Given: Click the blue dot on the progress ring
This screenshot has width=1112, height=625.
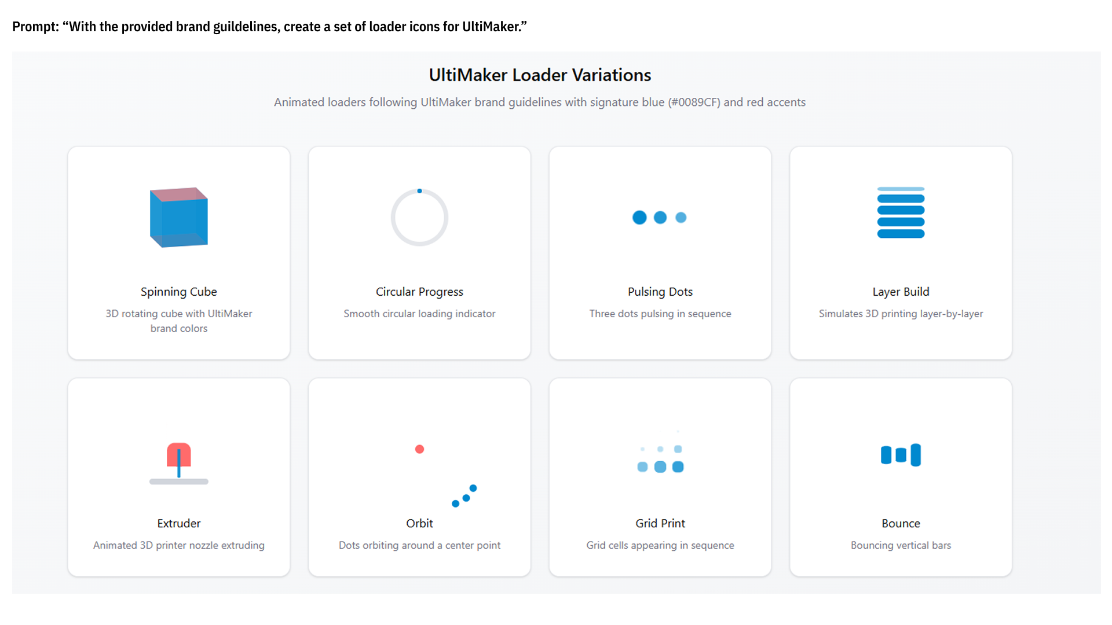Looking at the screenshot, I should pyautogui.click(x=419, y=191).
